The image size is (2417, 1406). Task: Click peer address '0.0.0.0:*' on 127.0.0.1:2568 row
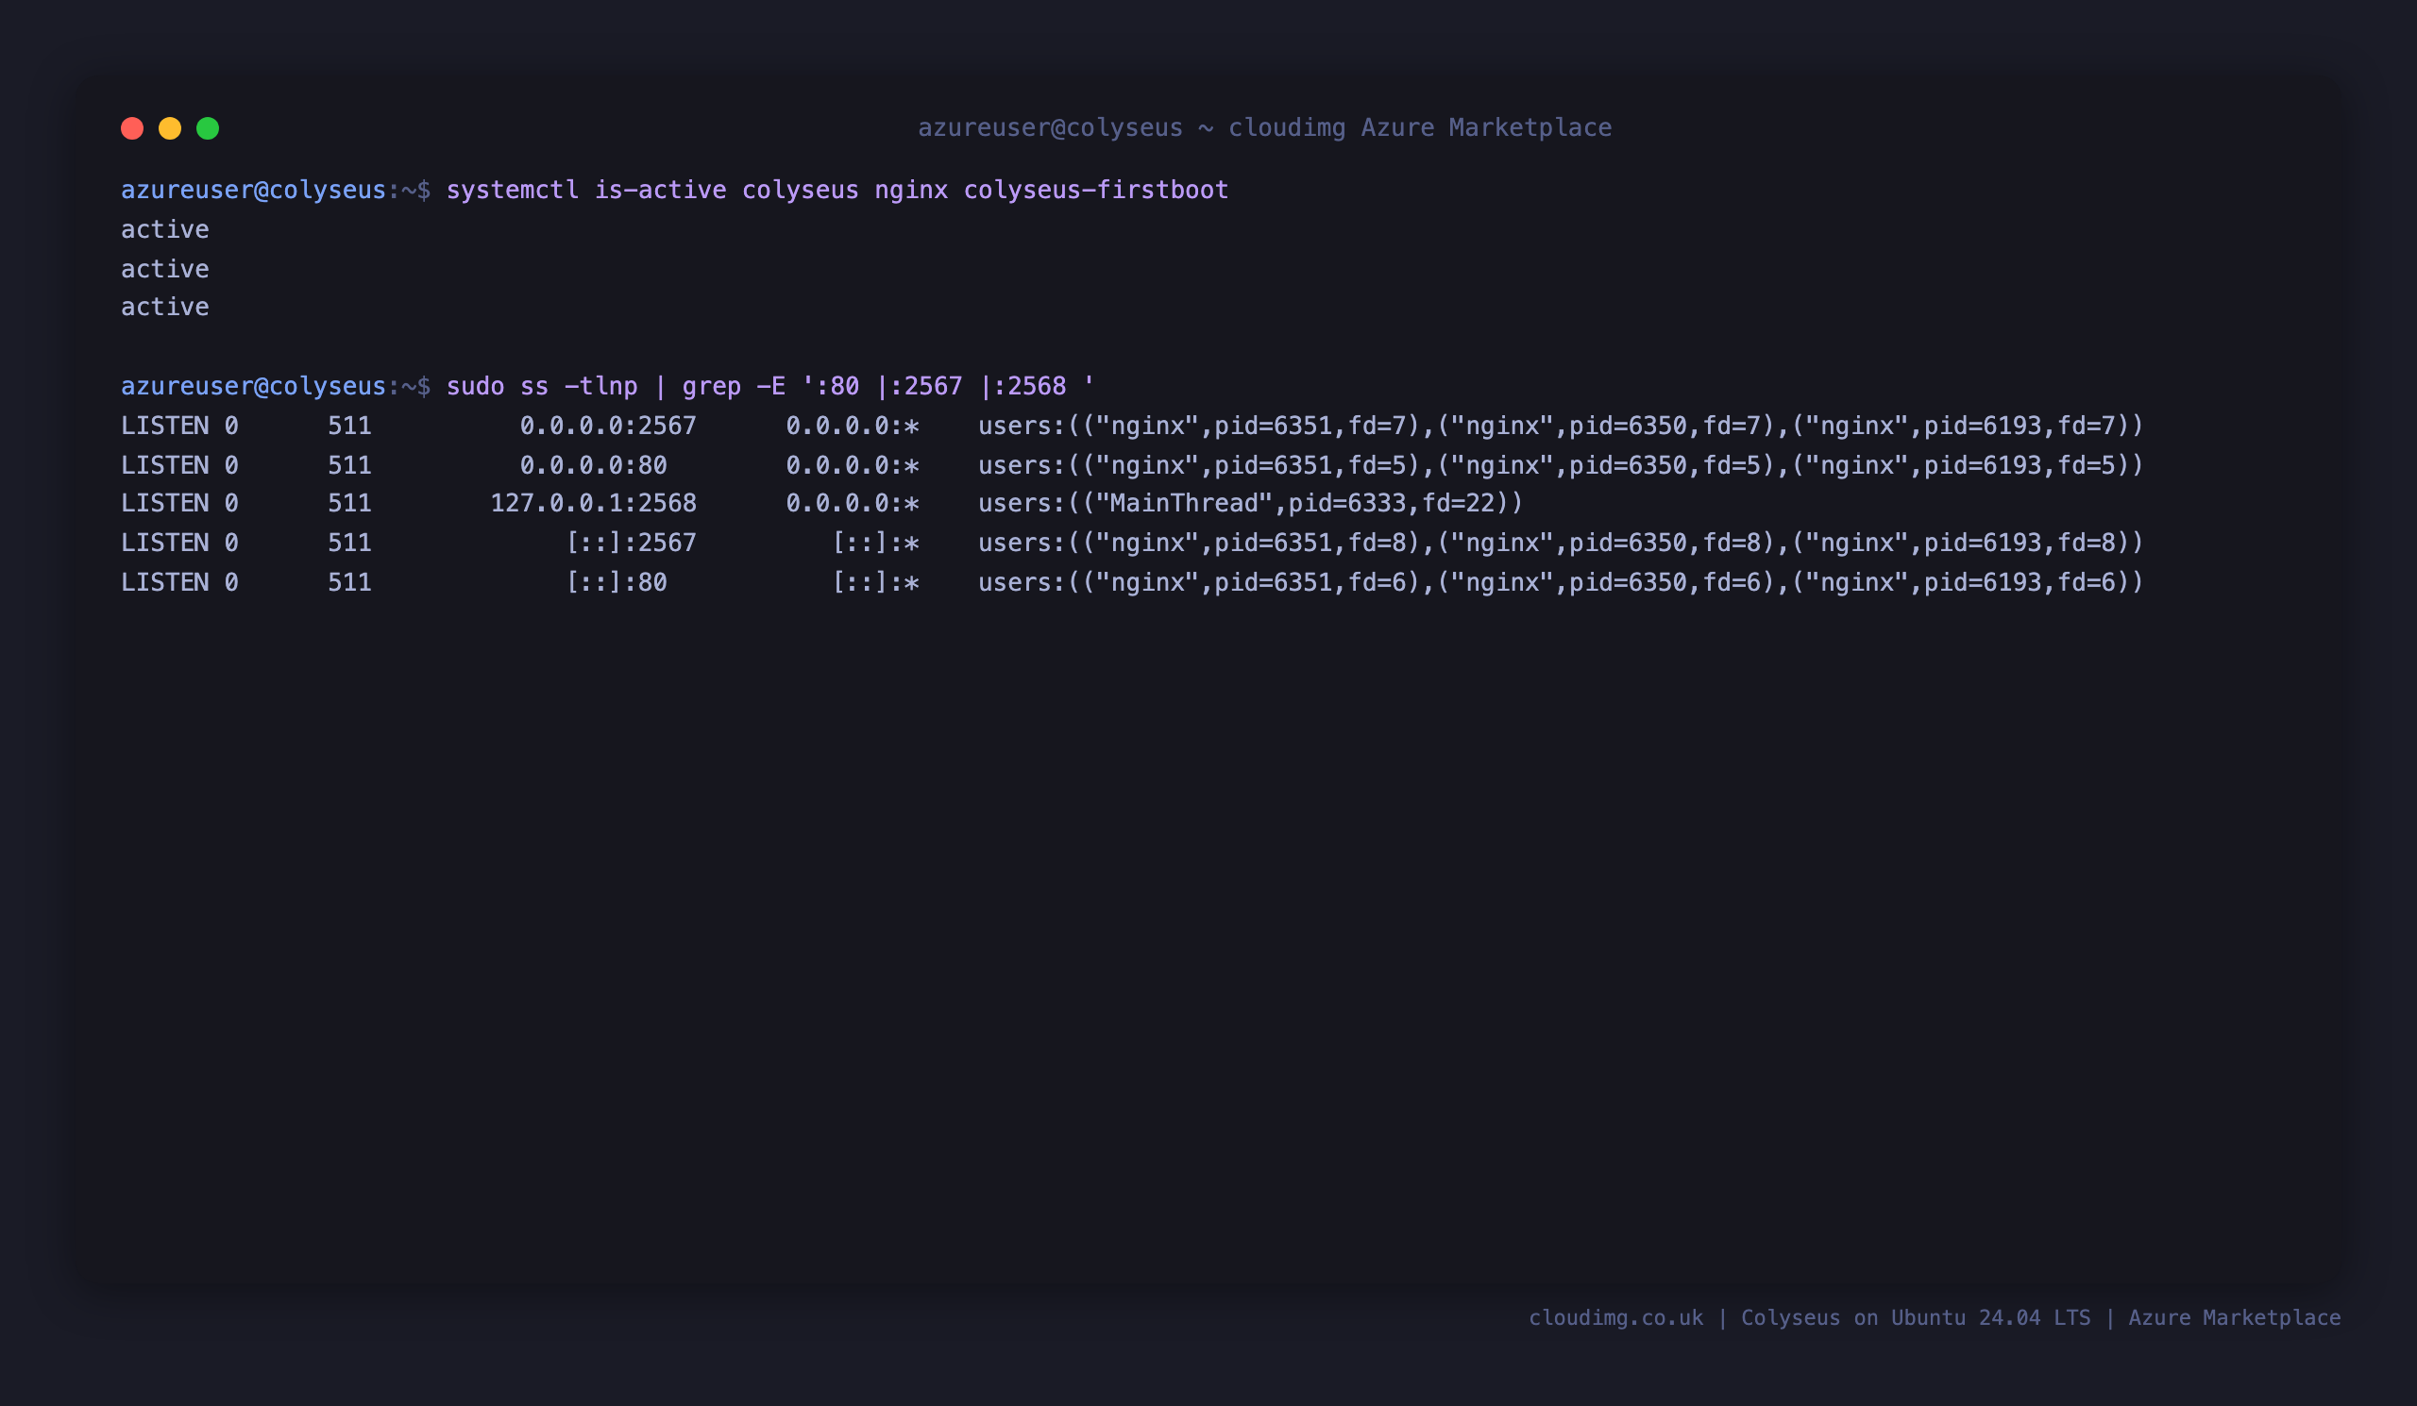(x=853, y=503)
